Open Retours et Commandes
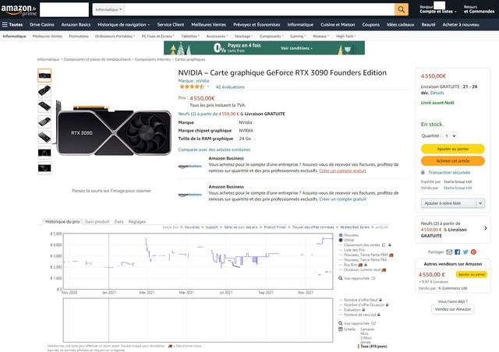Viewport: 499px width, 352px height. tap(479, 9)
